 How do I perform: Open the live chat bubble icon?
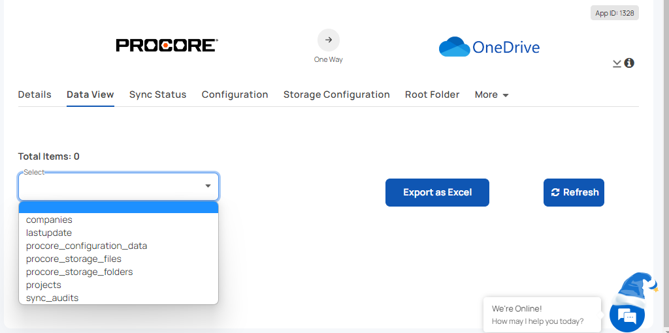627,316
